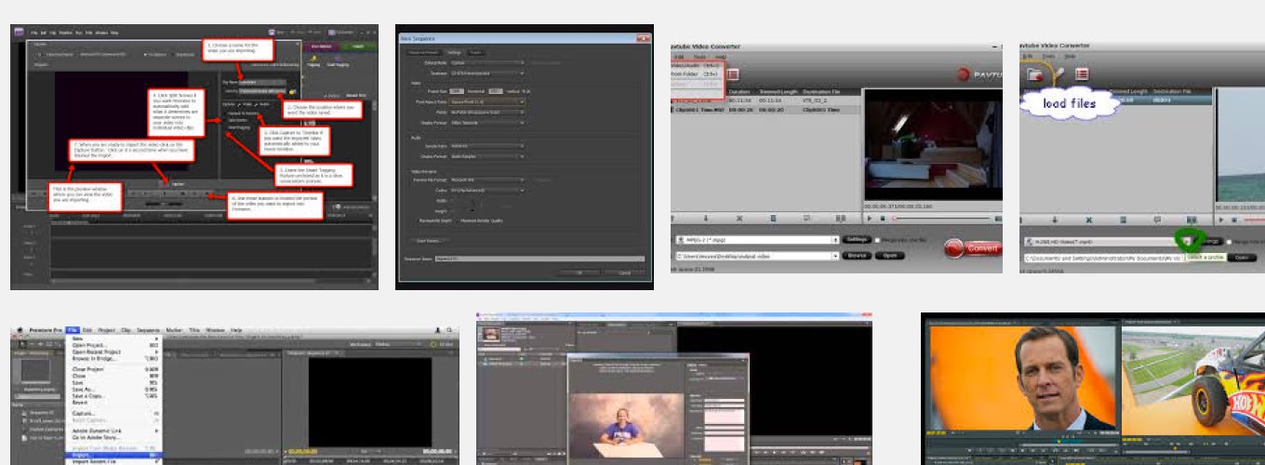This screenshot has width=1265, height=465.
Task: Toggle Merge into one file checkbox, first Pavtube
Action: [877, 240]
